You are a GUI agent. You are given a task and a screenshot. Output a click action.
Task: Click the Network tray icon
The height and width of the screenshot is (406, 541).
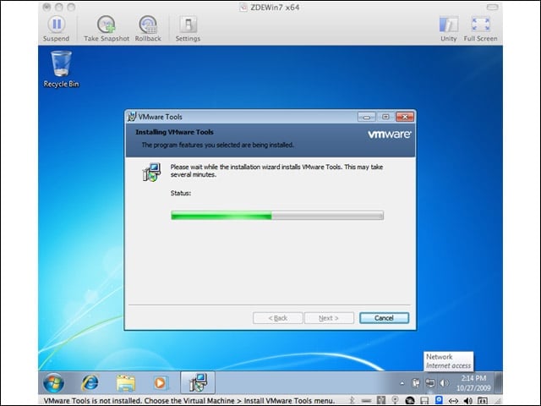430,383
